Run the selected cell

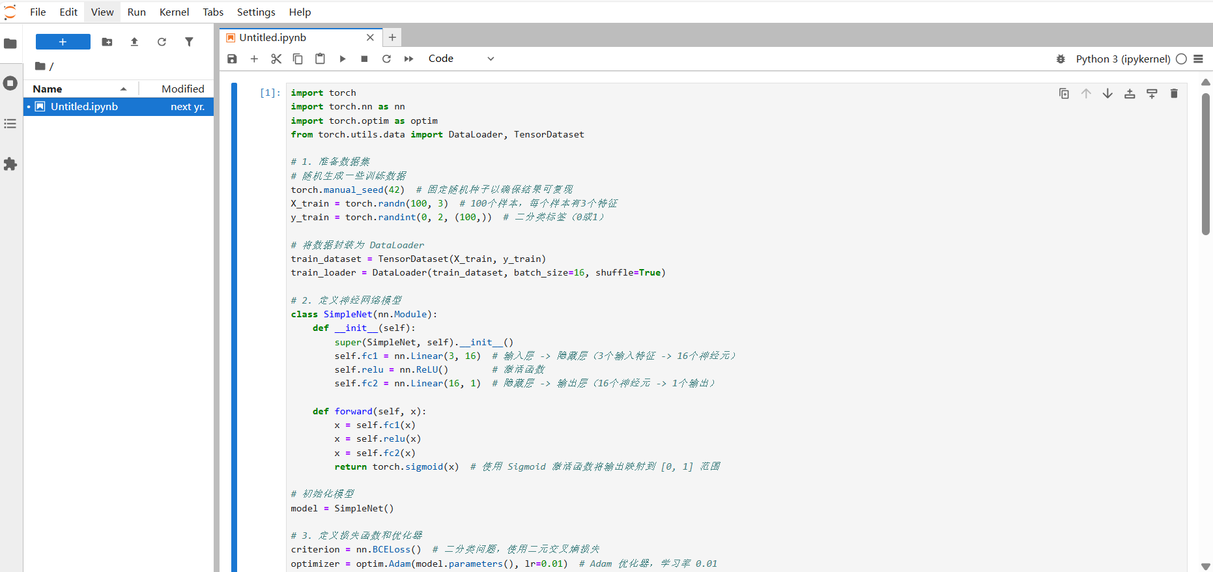(x=343, y=59)
